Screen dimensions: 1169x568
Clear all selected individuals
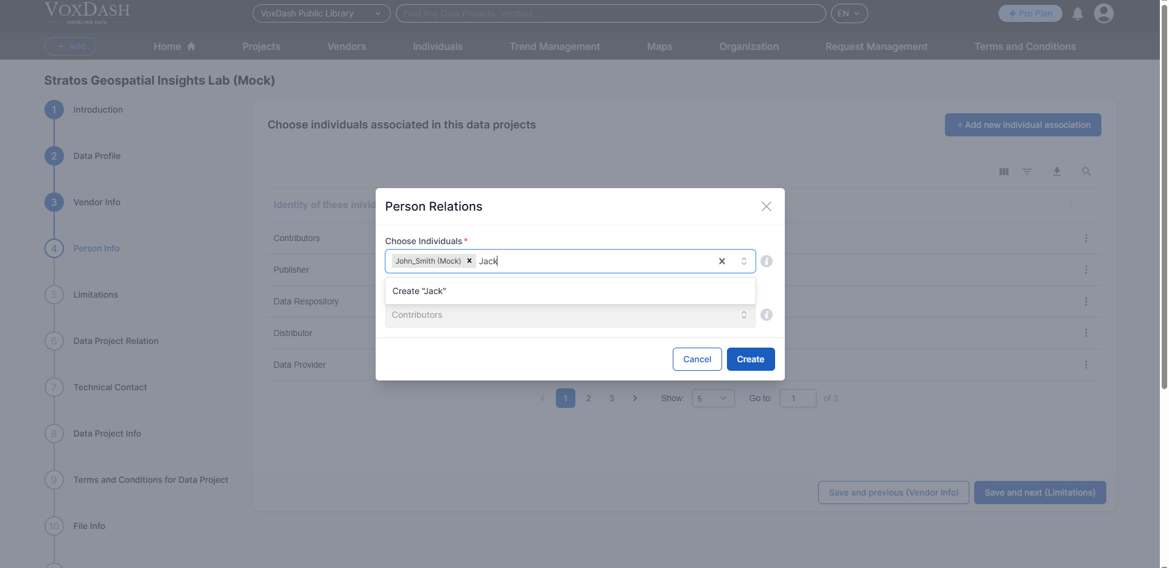coord(722,261)
